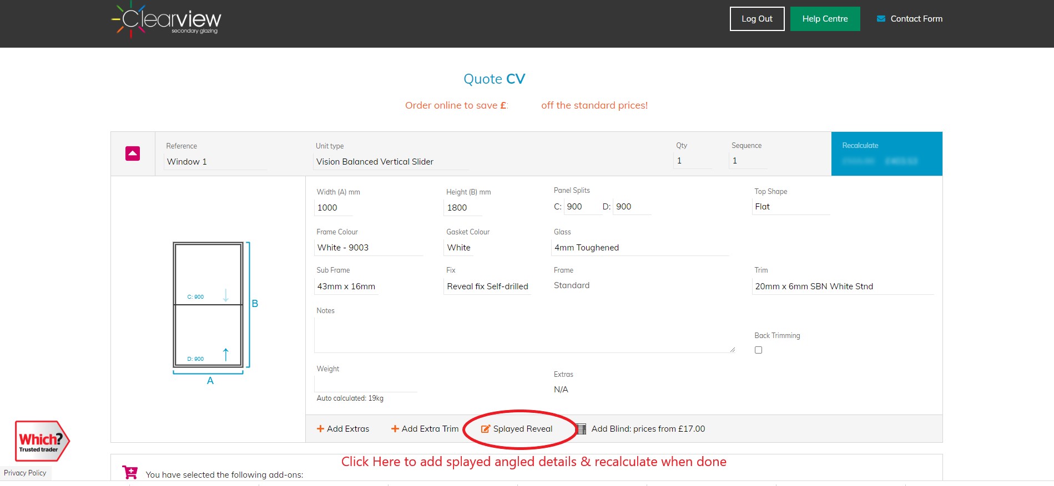The width and height of the screenshot is (1054, 486).
Task: Click the Panel Split C field
Action: tap(582, 207)
